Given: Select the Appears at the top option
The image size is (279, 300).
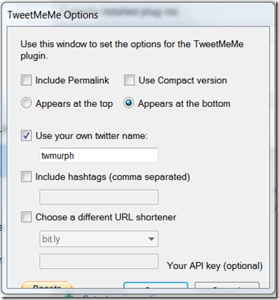Looking at the screenshot, I should tap(27, 103).
